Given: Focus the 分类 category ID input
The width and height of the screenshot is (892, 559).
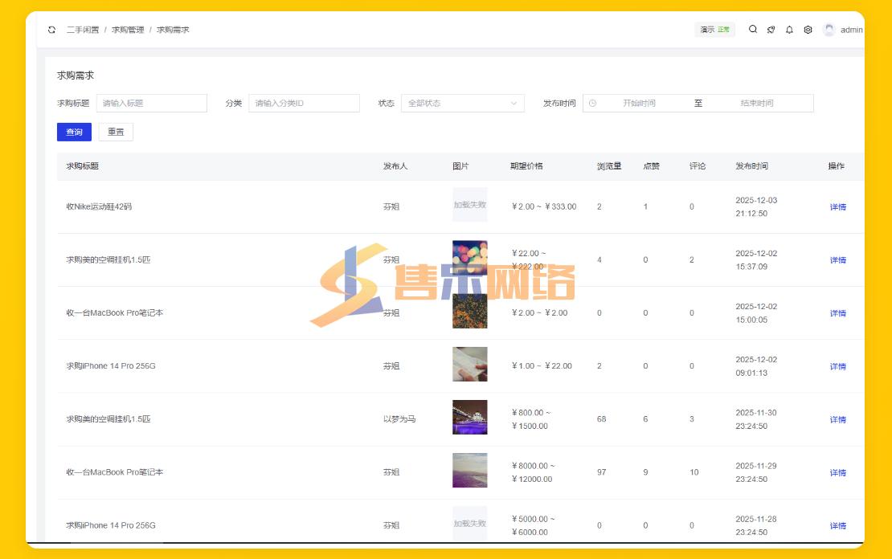Looking at the screenshot, I should pyautogui.click(x=304, y=104).
